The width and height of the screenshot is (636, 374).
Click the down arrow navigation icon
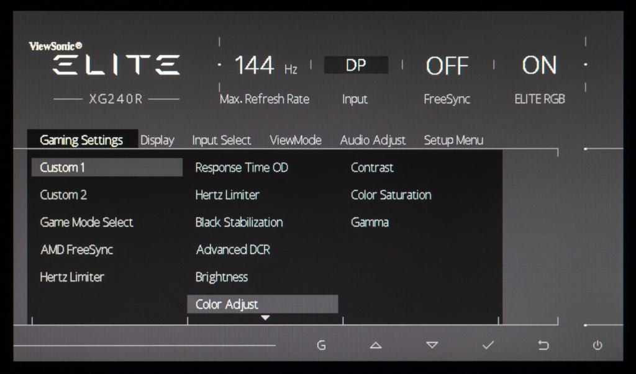[x=432, y=345]
